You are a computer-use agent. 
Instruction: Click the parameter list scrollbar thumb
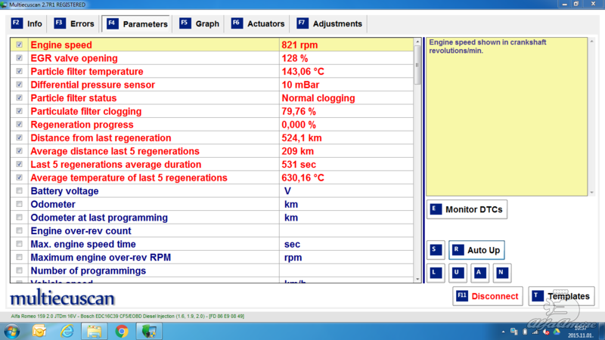pos(417,65)
